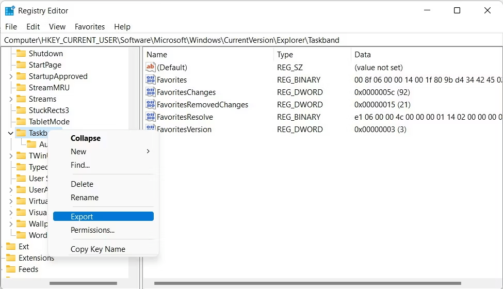
Task: Open the Edit menu
Action: pos(33,27)
